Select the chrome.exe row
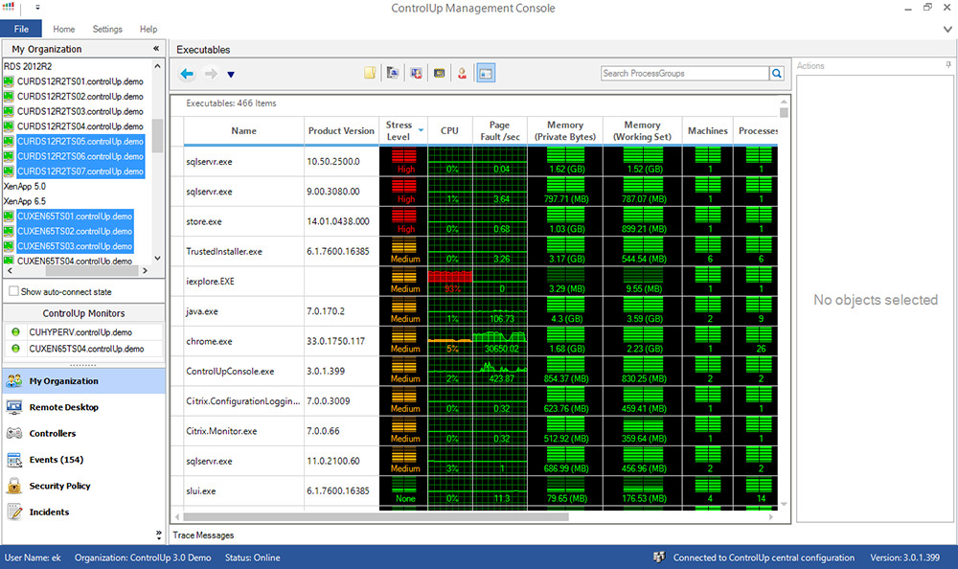 (x=481, y=341)
